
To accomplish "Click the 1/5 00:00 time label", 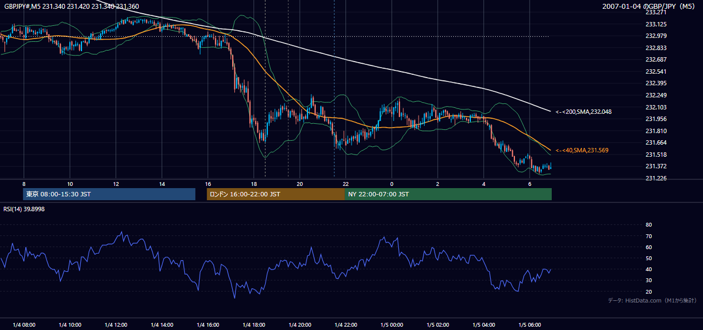I will [392, 325].
